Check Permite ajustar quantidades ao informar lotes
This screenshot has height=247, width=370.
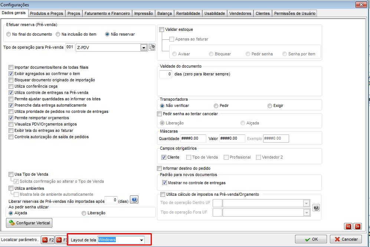(11, 99)
